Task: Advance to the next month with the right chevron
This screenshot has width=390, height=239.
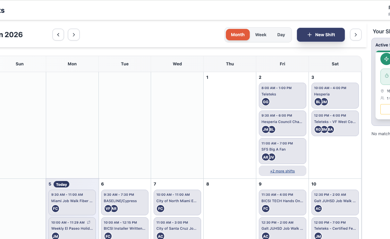Action: pyautogui.click(x=74, y=35)
